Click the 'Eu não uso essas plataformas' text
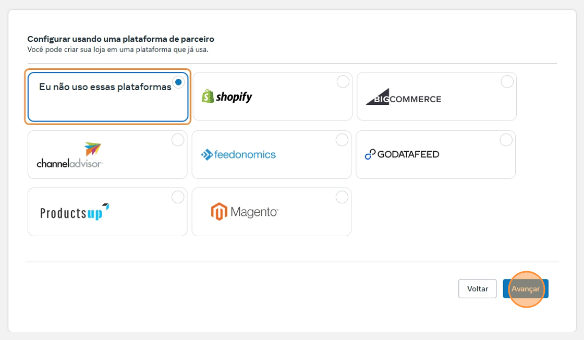The image size is (584, 340). 105,87
